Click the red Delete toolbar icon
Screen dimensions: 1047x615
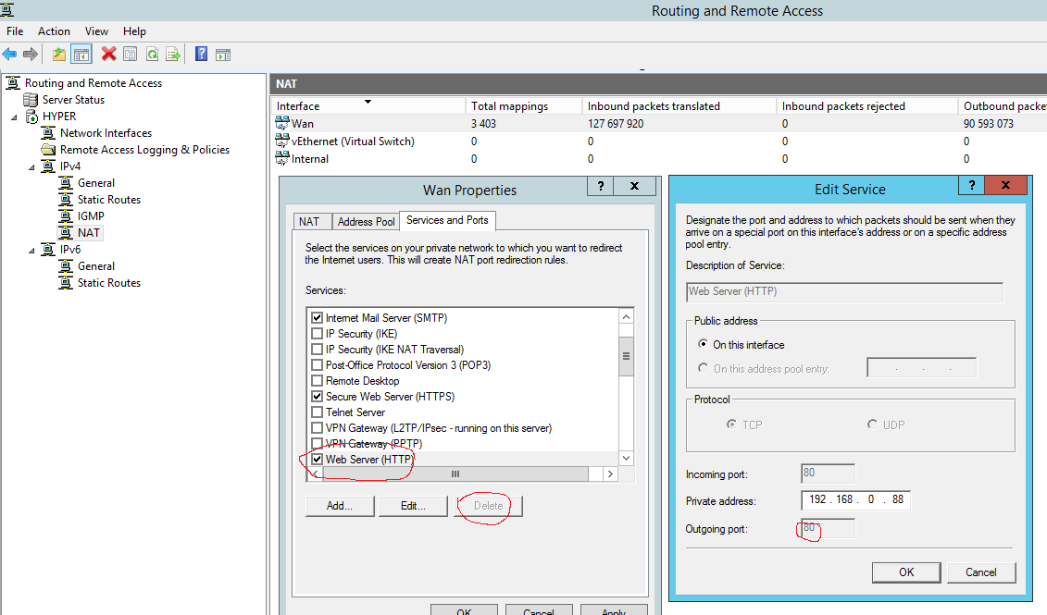(x=108, y=55)
